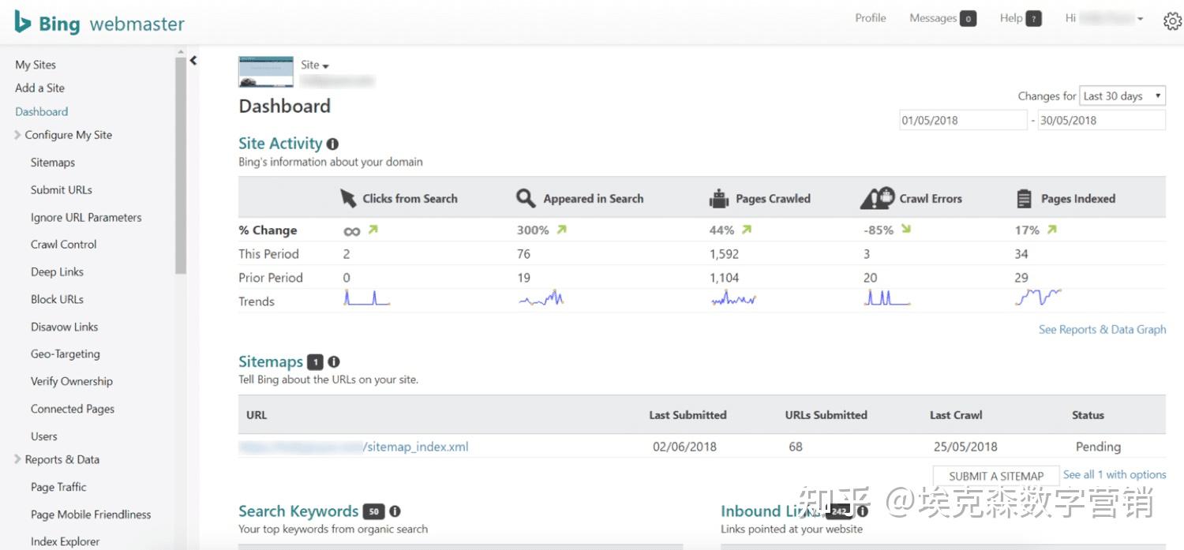This screenshot has height=550, width=1184.
Task: Click the Sitemaps info icon
Action: [x=334, y=361]
